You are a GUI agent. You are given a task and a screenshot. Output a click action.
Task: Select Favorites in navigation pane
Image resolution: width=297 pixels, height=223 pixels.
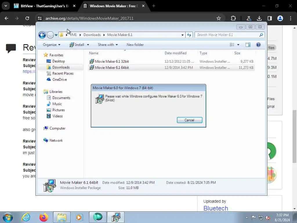coord(53,55)
